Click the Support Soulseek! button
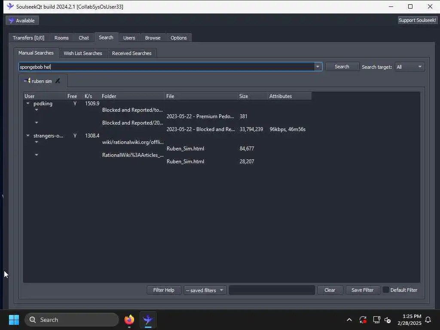The height and width of the screenshot is (330, 440). coord(417,20)
